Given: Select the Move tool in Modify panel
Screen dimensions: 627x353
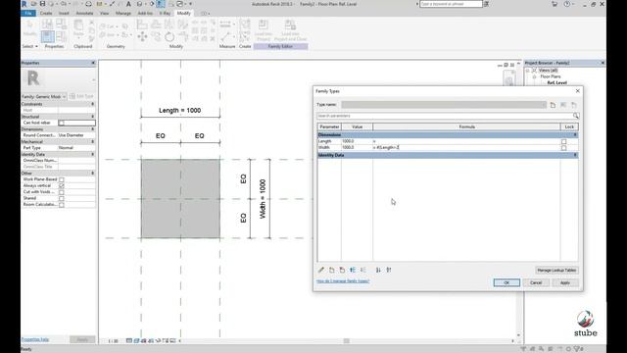Looking at the screenshot, I should tap(142, 37).
